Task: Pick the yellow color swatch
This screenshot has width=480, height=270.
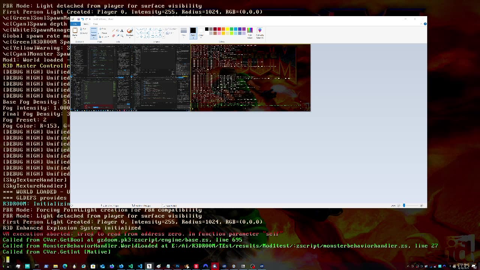Action: click(x=227, y=29)
